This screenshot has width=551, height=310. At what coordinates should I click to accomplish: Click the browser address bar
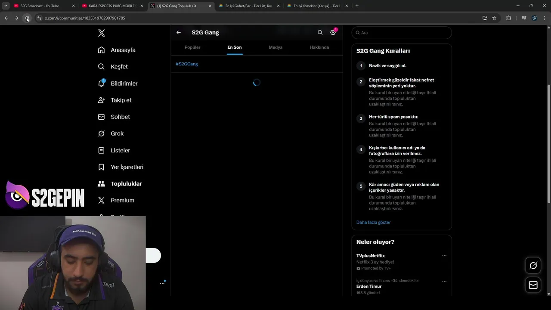coord(258,18)
